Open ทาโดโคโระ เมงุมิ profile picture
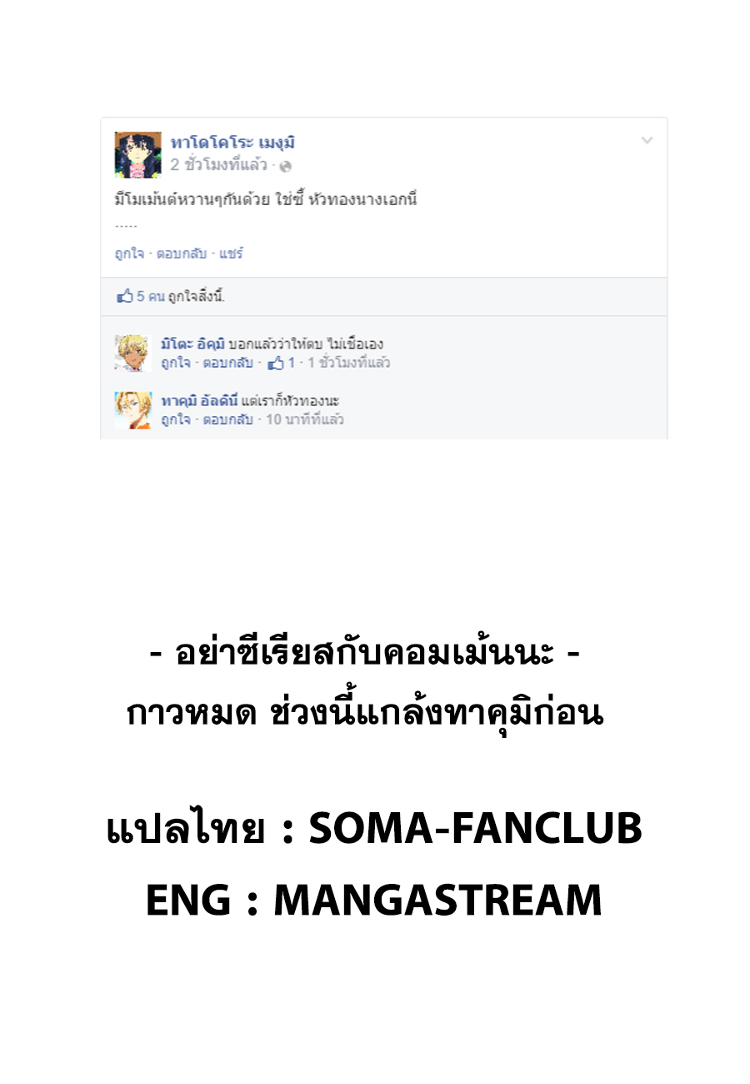The height and width of the screenshot is (1084, 750). [x=138, y=155]
